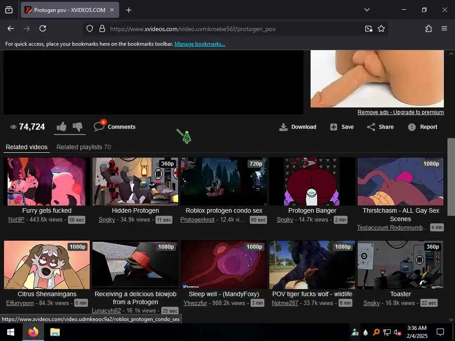455x341 pixels.
Task: Click the Hidden Protogen title
Action: point(135,210)
